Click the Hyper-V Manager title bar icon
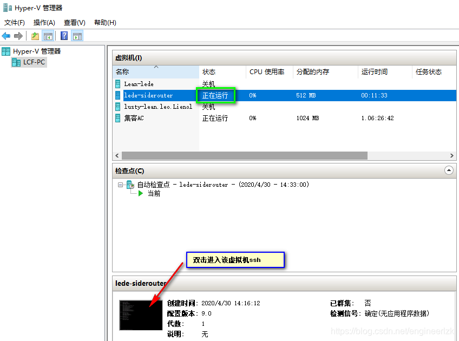 (x=8, y=8)
